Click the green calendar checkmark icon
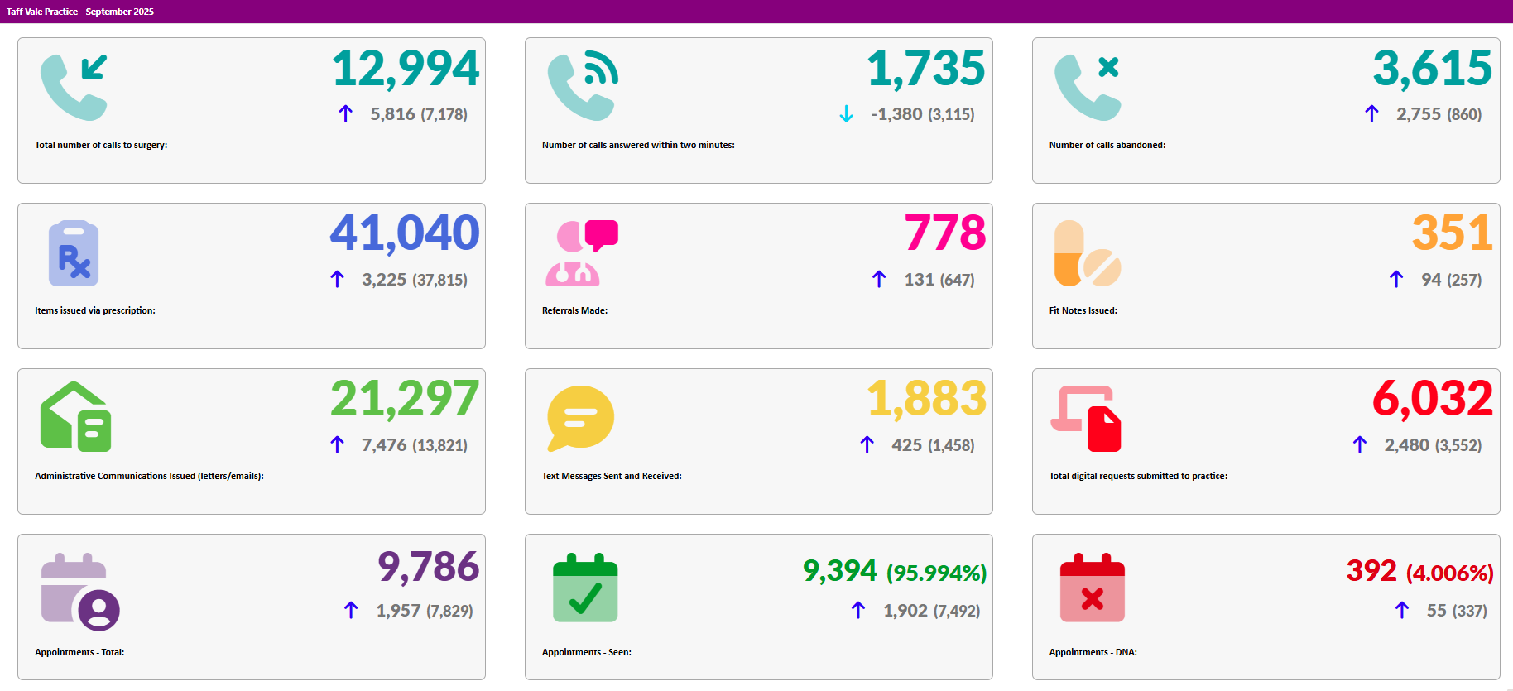This screenshot has width=1513, height=691. pyautogui.click(x=585, y=588)
